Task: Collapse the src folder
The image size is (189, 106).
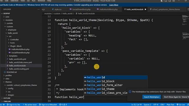Action: pos(21,36)
